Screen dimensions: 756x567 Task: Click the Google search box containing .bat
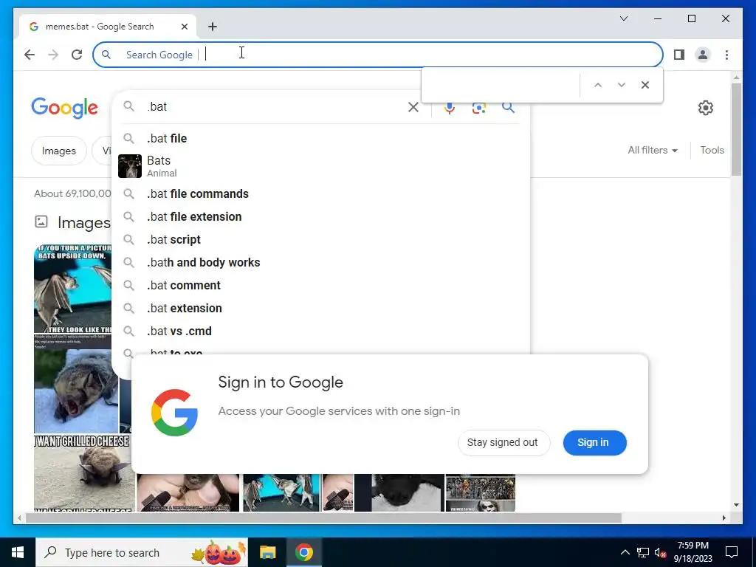[x=275, y=106]
